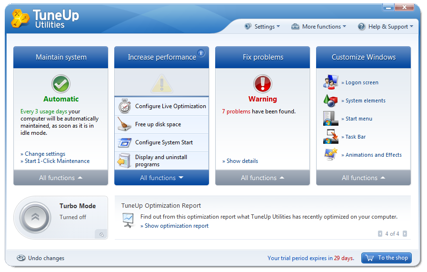
Task: Click the Task Bar icon
Action: (330, 137)
